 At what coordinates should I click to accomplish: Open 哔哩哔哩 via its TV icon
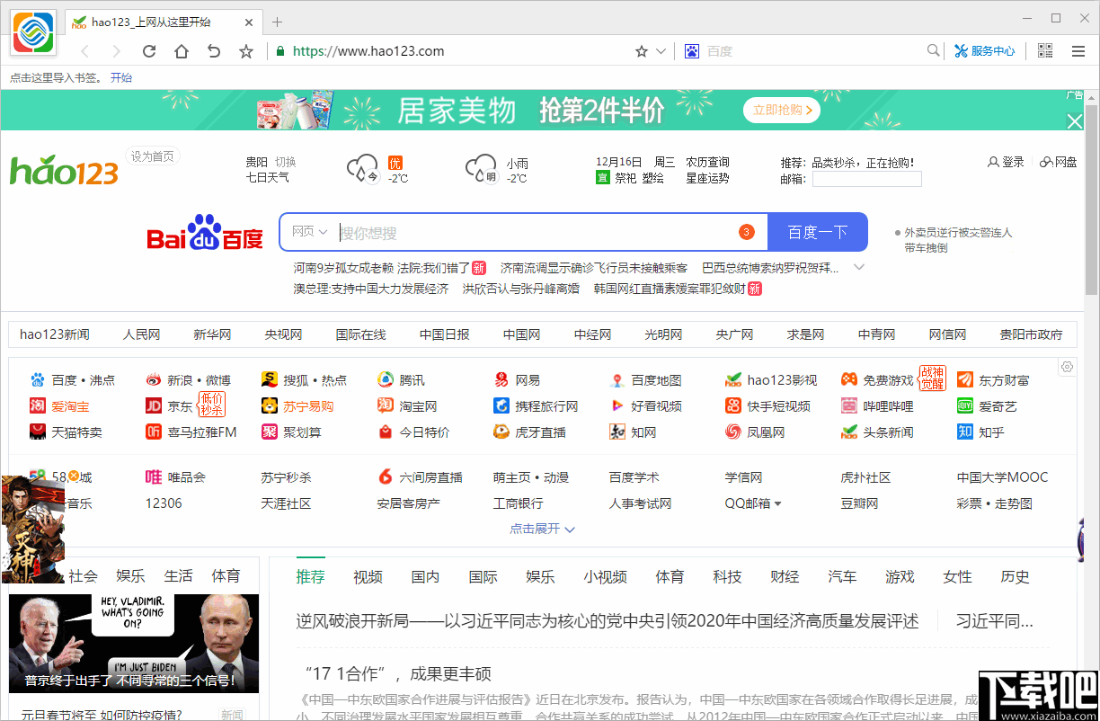(848, 405)
